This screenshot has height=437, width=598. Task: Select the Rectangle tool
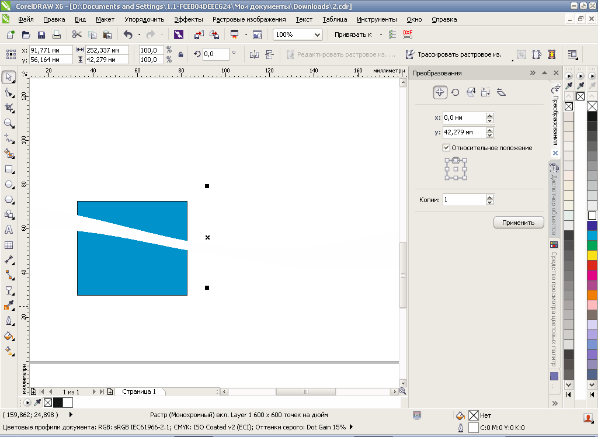pyautogui.click(x=9, y=169)
